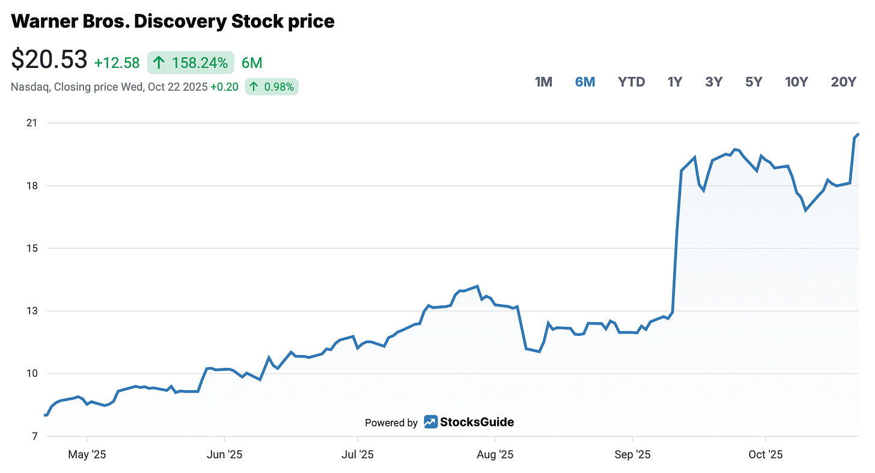Click the StocksGuide chart logo icon
The width and height of the screenshot is (875, 473).
coord(431,422)
